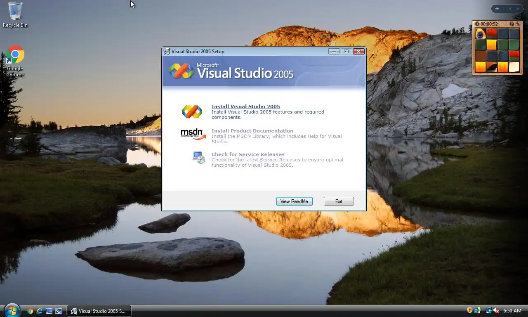Launch Internet Explorer from quick launch
The image size is (528, 317).
tap(40, 311)
